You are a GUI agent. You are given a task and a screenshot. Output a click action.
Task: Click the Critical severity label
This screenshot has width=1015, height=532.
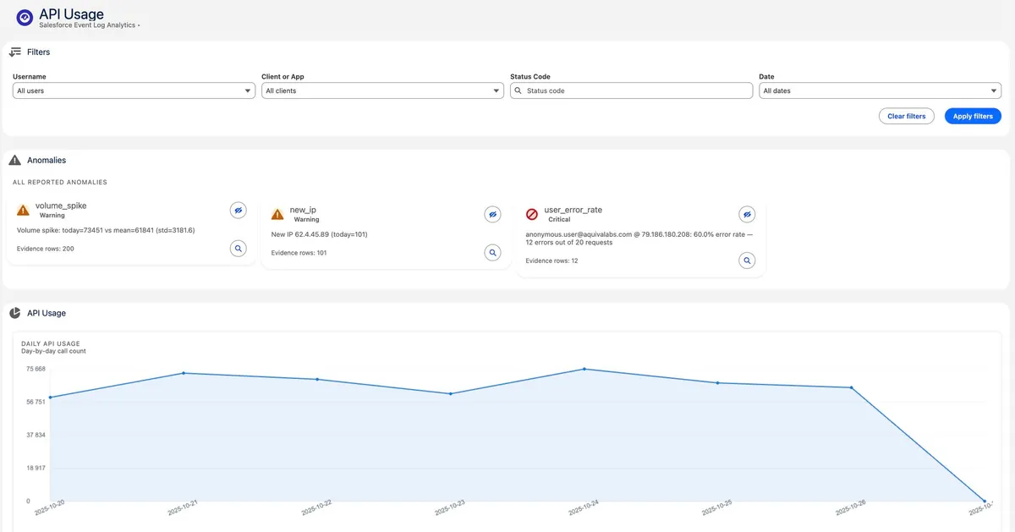click(x=559, y=220)
